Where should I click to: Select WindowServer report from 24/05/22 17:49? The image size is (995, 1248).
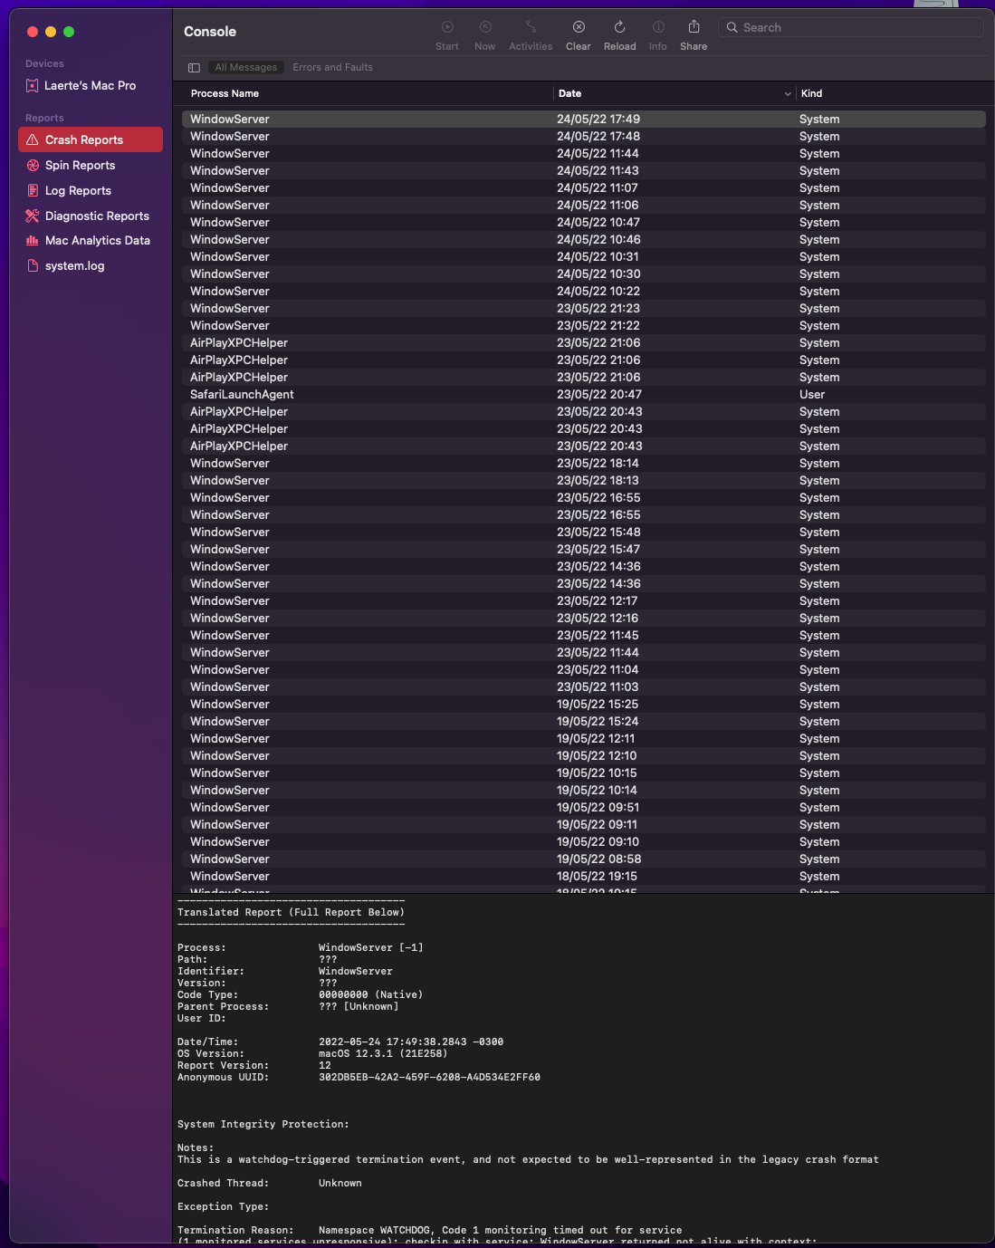pos(584,119)
